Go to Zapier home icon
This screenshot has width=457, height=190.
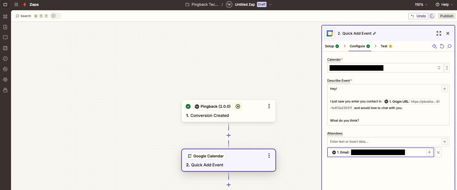(5, 4)
